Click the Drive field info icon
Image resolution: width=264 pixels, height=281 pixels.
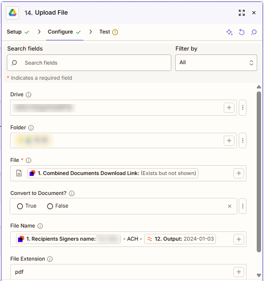29,95
